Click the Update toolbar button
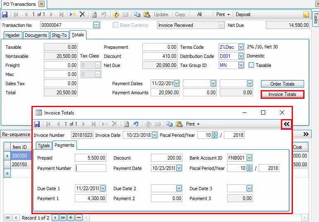Viewport: 319px width, 222px height. tap(161, 14)
